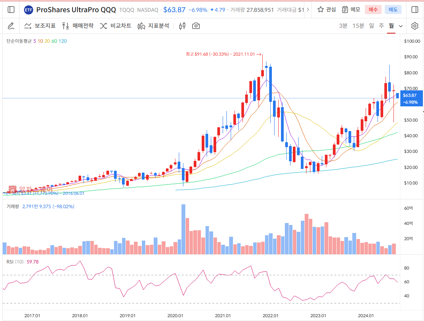
Task: Select 월 monthly timeframe
Action: coord(391,26)
